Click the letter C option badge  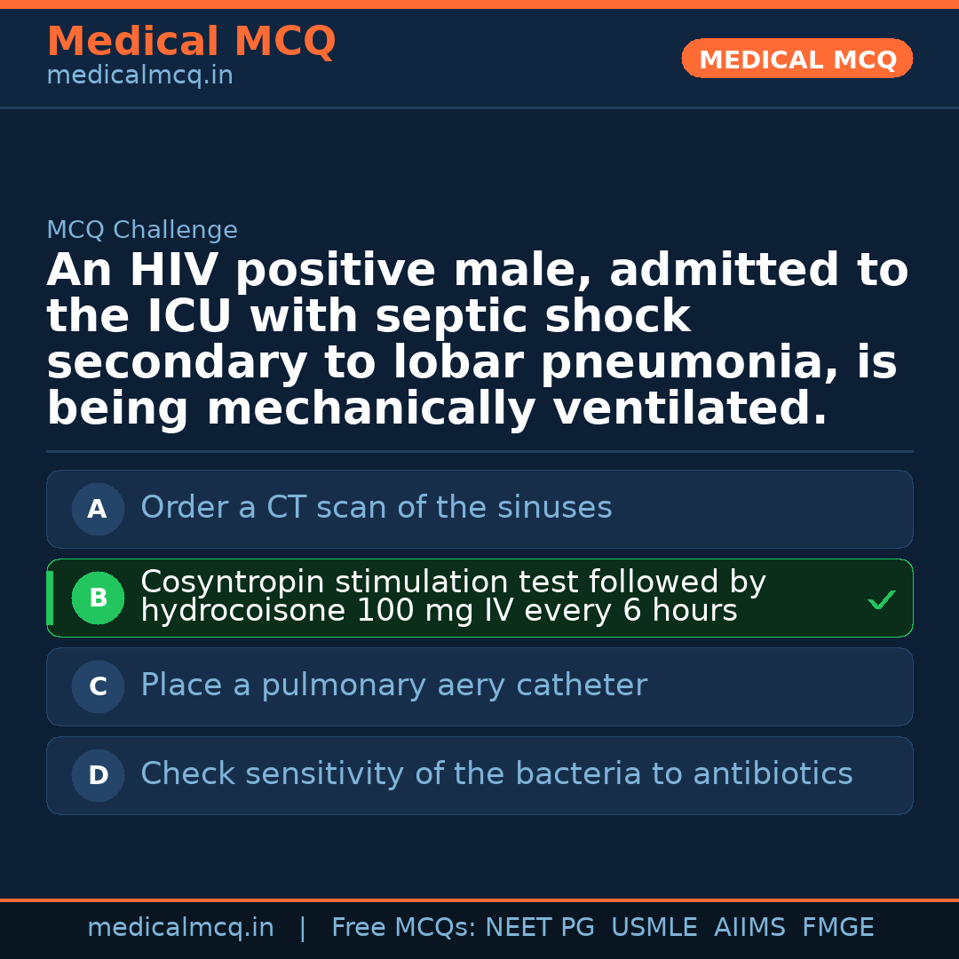tap(98, 687)
